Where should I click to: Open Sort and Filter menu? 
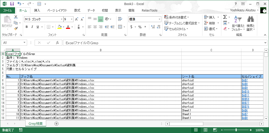point(238,23)
